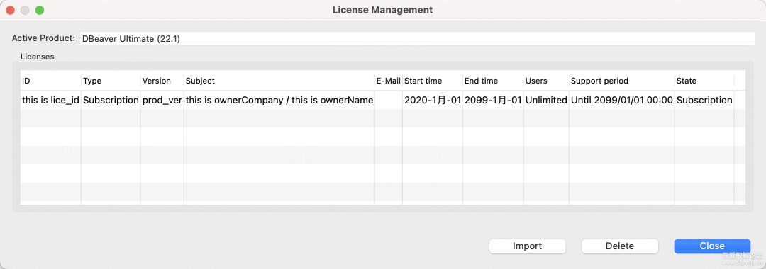Select the ownerCompany / ownerName subject cell
766x269 pixels.
(x=279, y=100)
